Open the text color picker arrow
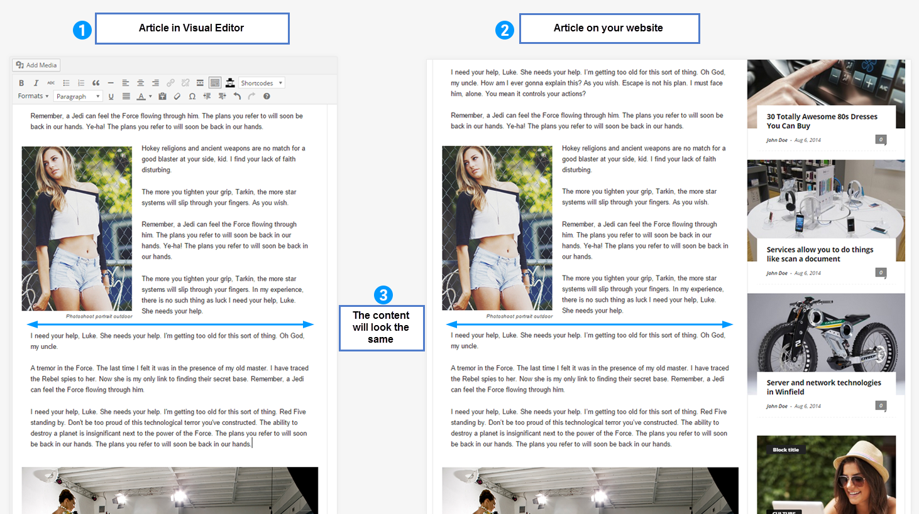 [x=150, y=97]
